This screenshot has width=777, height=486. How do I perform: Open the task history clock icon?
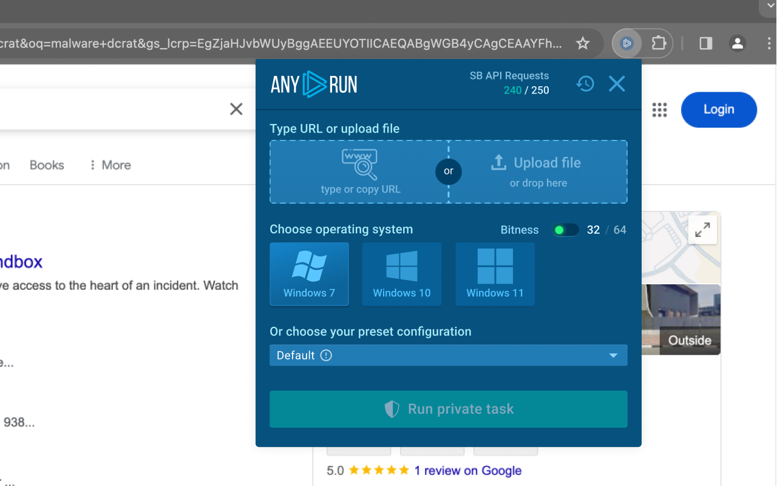[585, 84]
